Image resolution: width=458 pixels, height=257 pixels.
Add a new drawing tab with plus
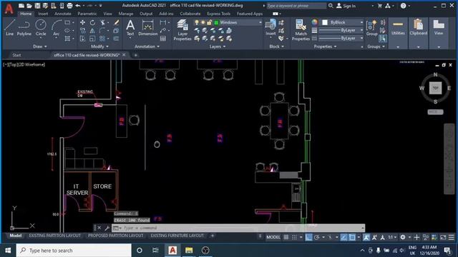[x=135, y=55]
